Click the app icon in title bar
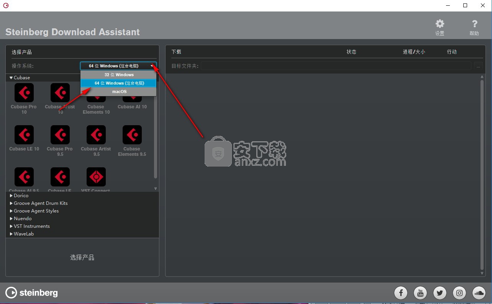 (x=6, y=5)
